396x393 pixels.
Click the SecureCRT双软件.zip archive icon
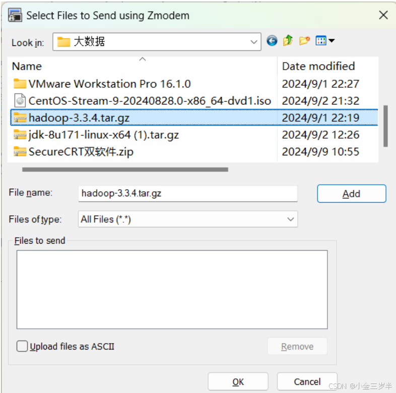[20, 151]
